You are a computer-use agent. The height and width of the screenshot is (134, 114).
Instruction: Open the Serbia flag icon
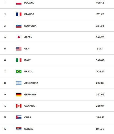19,129
